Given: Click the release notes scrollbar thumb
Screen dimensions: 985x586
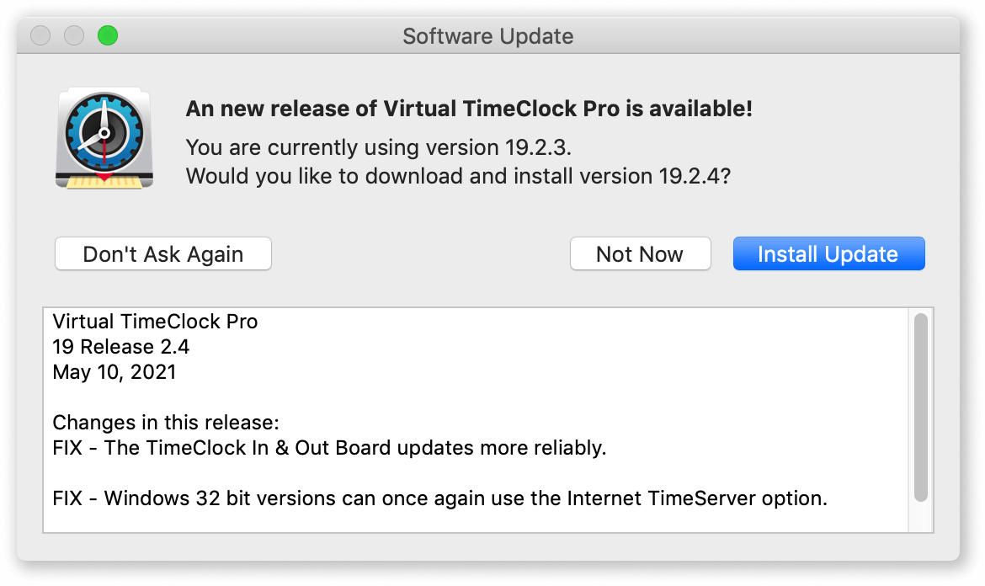Looking at the screenshot, I should [x=920, y=407].
